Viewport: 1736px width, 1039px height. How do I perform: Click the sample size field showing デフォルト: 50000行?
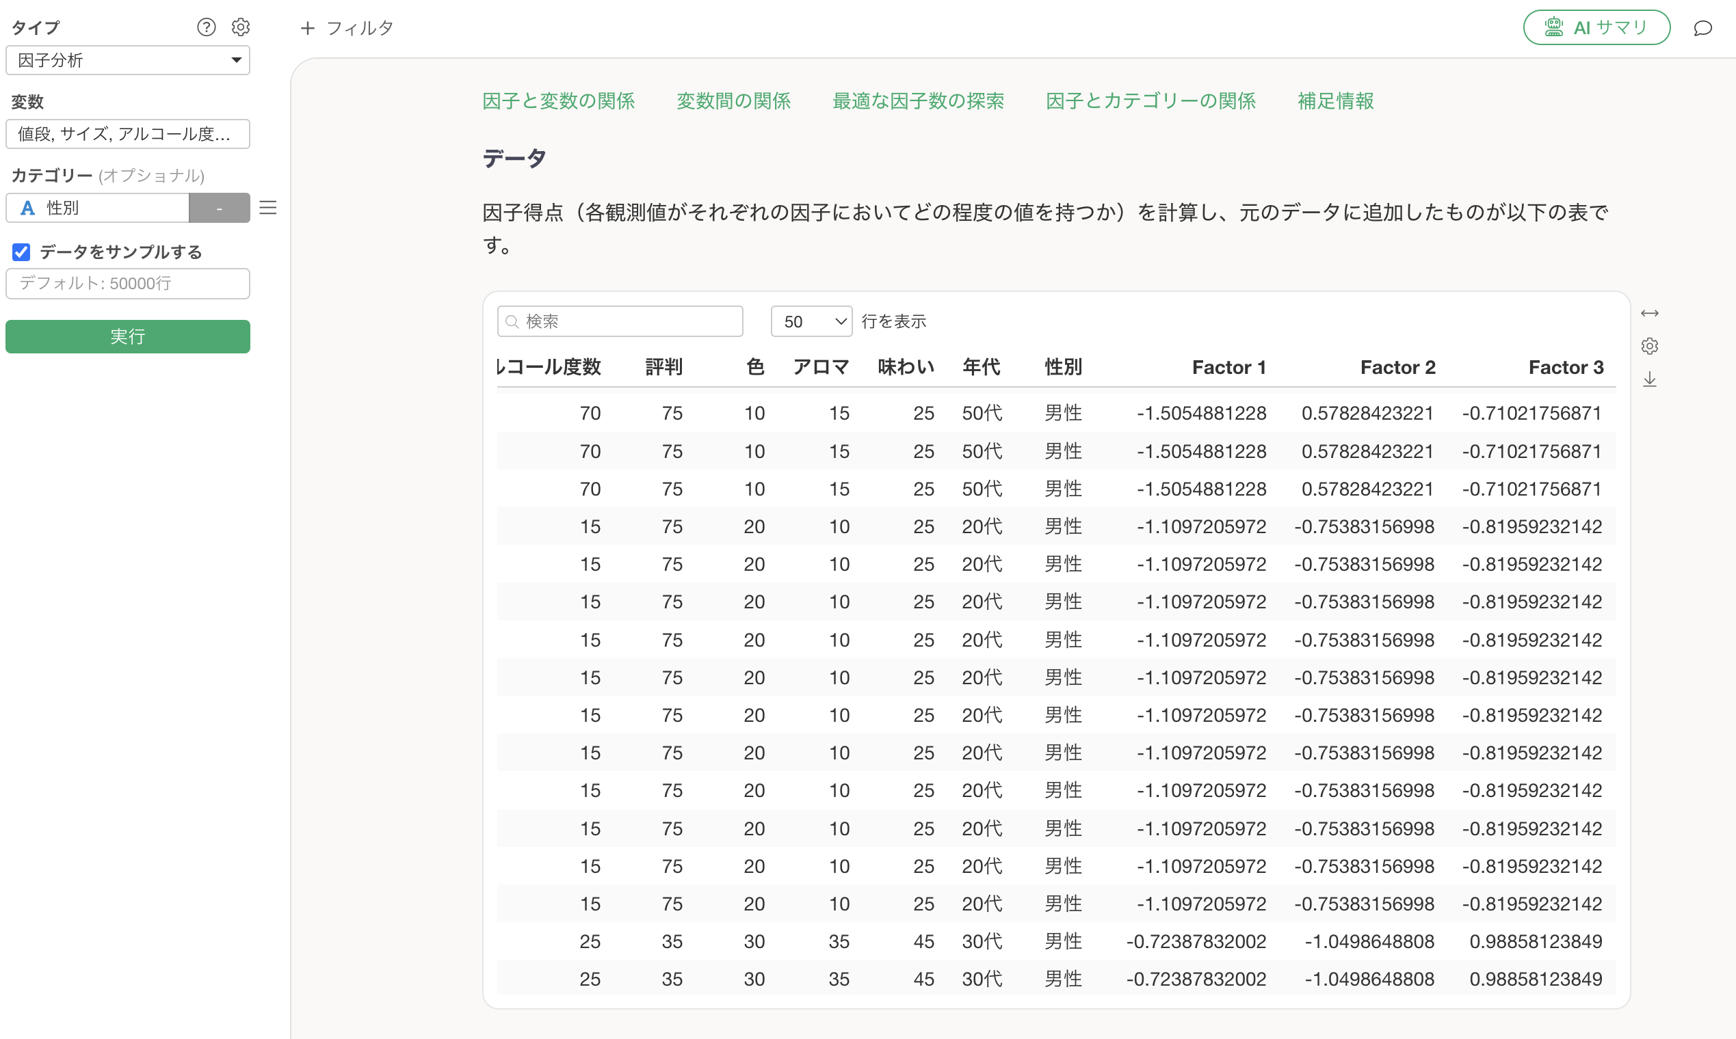[127, 284]
